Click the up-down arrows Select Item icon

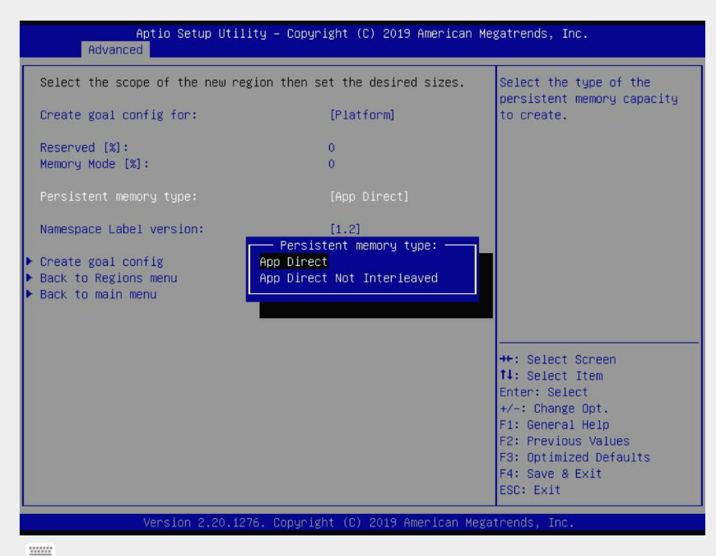[x=505, y=375]
